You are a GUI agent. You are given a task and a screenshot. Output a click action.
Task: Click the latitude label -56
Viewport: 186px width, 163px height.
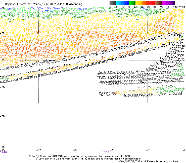tap(2, 87)
